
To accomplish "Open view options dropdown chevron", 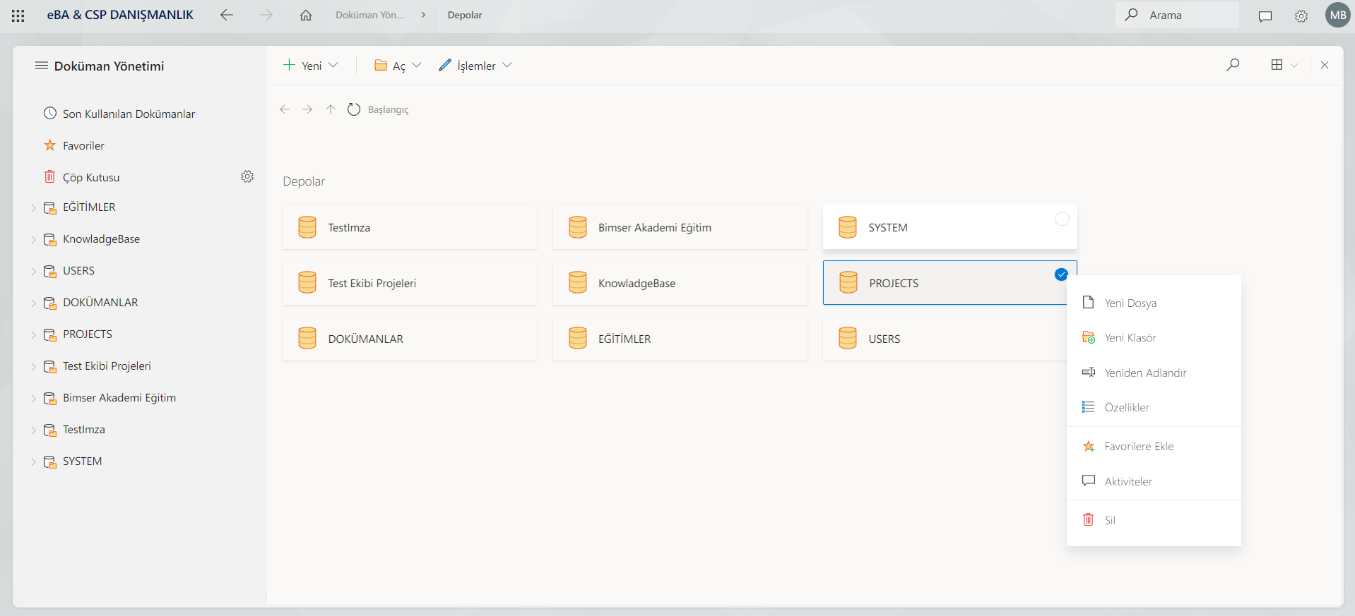I will pos(1294,65).
